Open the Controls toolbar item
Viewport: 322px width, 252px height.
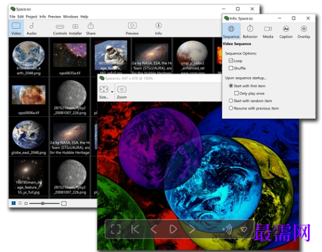pos(60,29)
